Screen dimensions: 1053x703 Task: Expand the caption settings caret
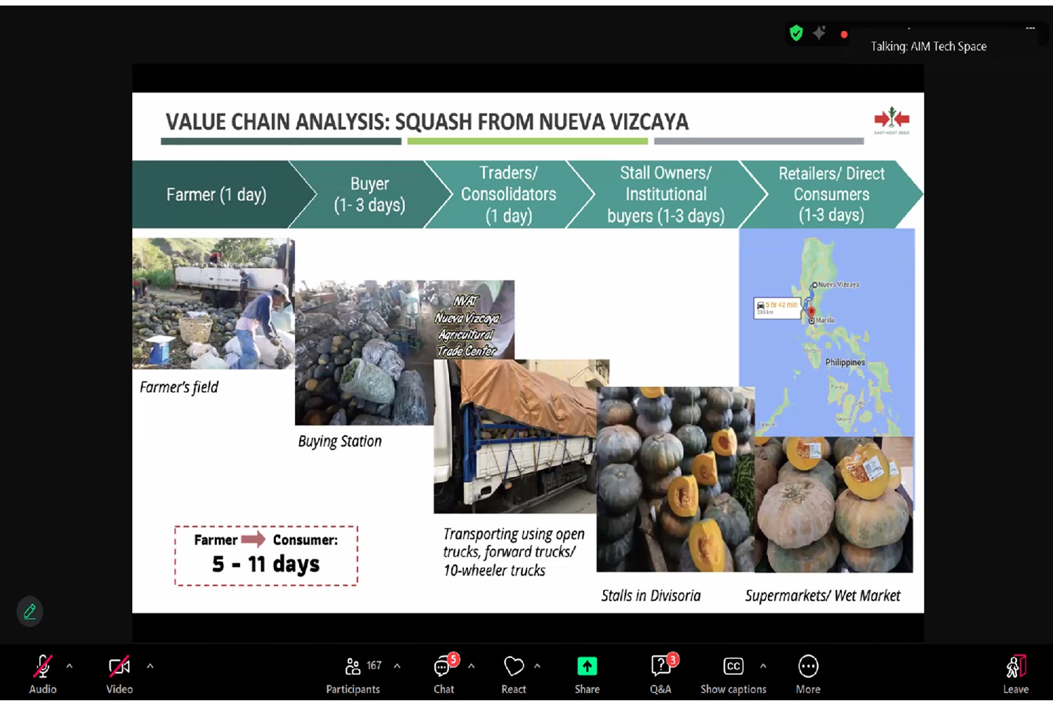763,666
